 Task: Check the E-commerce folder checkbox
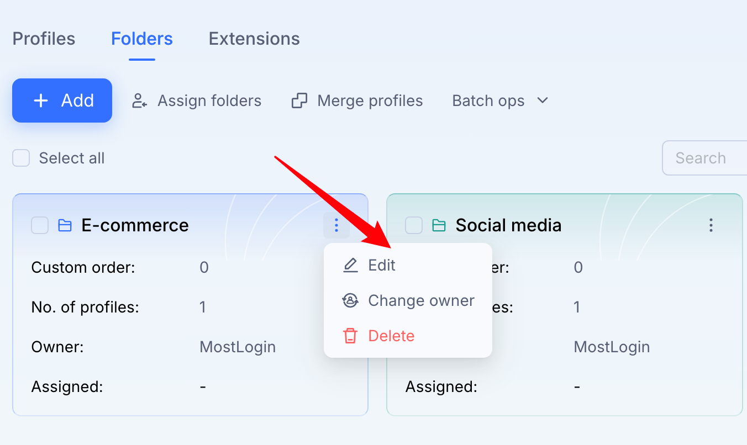tap(40, 225)
